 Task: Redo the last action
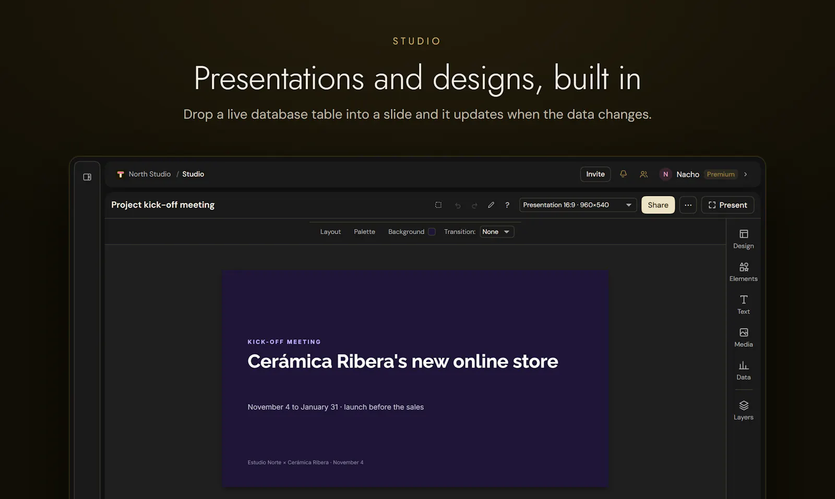click(474, 205)
